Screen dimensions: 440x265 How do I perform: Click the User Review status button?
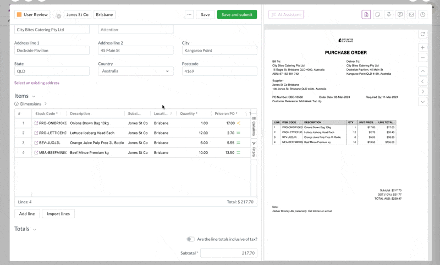[x=32, y=15]
